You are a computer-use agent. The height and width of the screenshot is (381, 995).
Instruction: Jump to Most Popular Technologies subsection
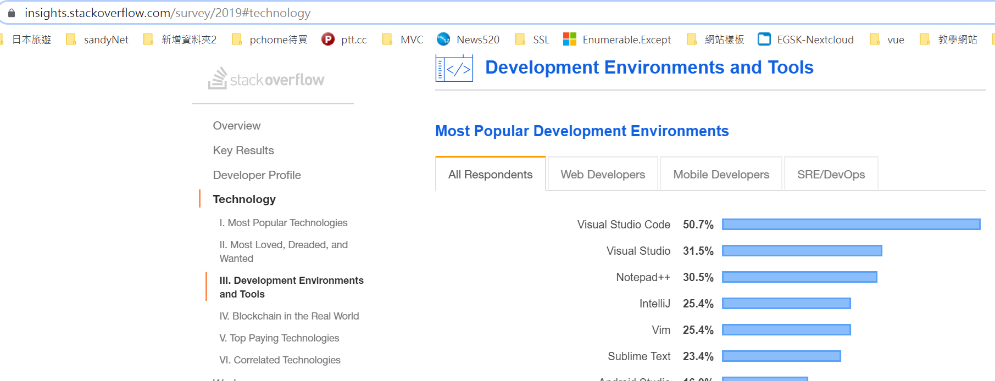click(x=284, y=223)
